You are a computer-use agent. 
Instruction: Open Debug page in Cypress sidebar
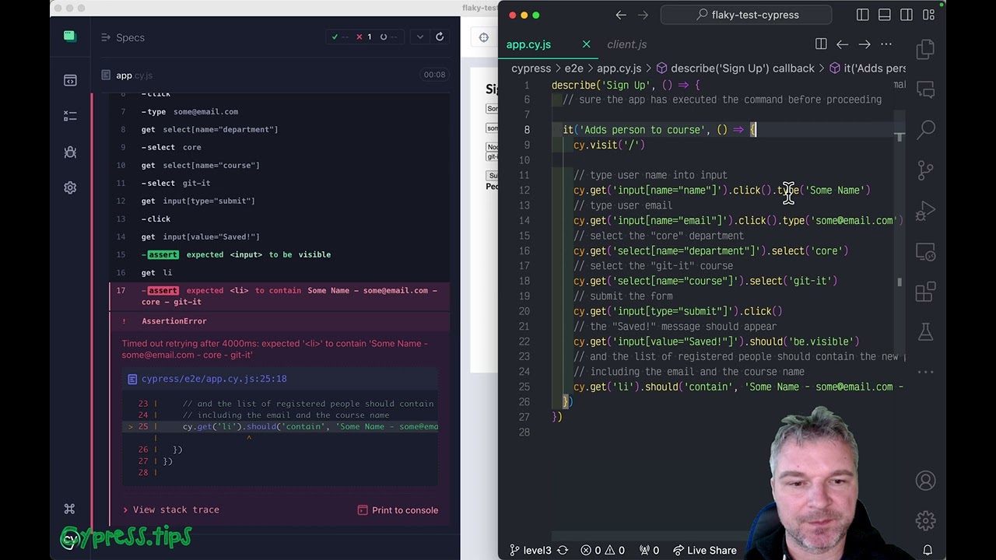click(70, 152)
